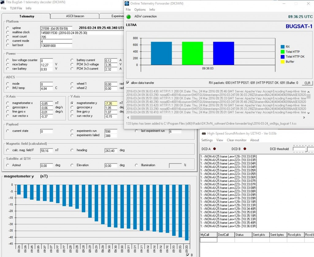The width and height of the screenshot is (314, 257).
Task: Click the High-Speed SoundModem title bar icon
Action: coord(204,133)
